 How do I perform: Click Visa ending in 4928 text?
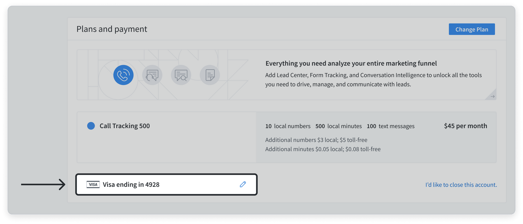(131, 184)
